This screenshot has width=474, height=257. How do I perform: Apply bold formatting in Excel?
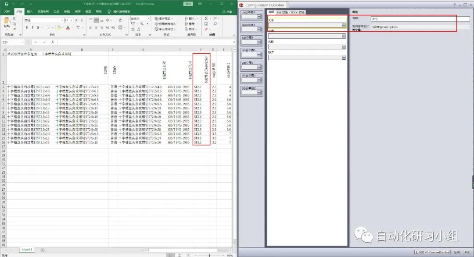pyautogui.click(x=27, y=28)
